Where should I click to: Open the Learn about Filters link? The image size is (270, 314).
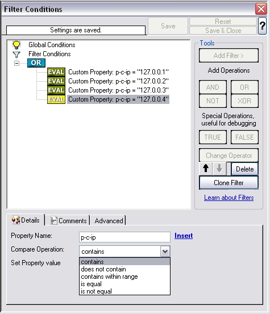point(229,198)
